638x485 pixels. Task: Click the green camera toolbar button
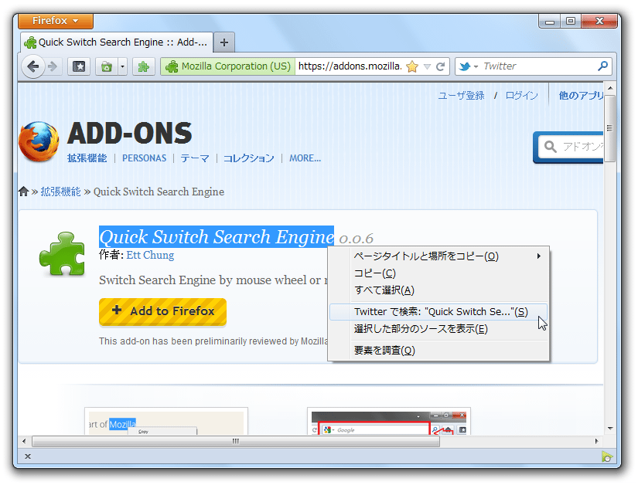pyautogui.click(x=107, y=66)
